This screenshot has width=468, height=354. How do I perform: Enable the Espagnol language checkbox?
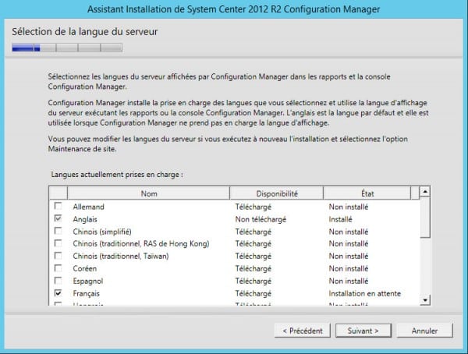58,280
